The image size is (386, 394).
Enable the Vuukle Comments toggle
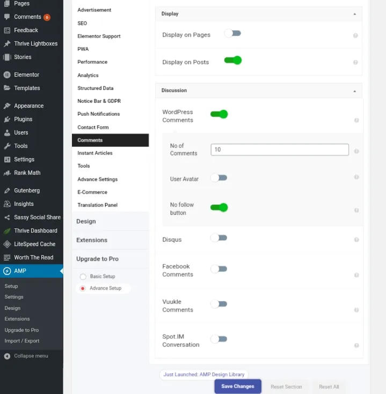coord(219,304)
